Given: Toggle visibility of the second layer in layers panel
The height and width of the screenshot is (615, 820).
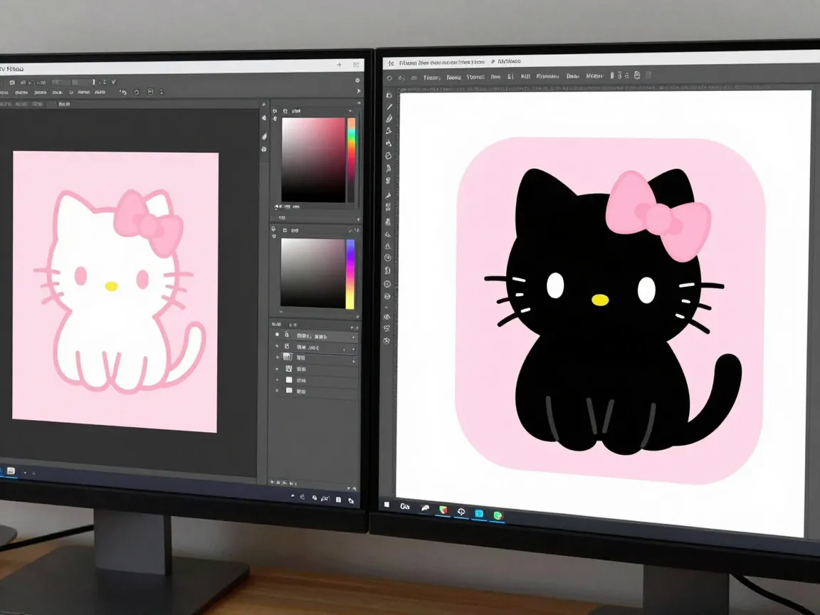Looking at the screenshot, I should (x=277, y=346).
